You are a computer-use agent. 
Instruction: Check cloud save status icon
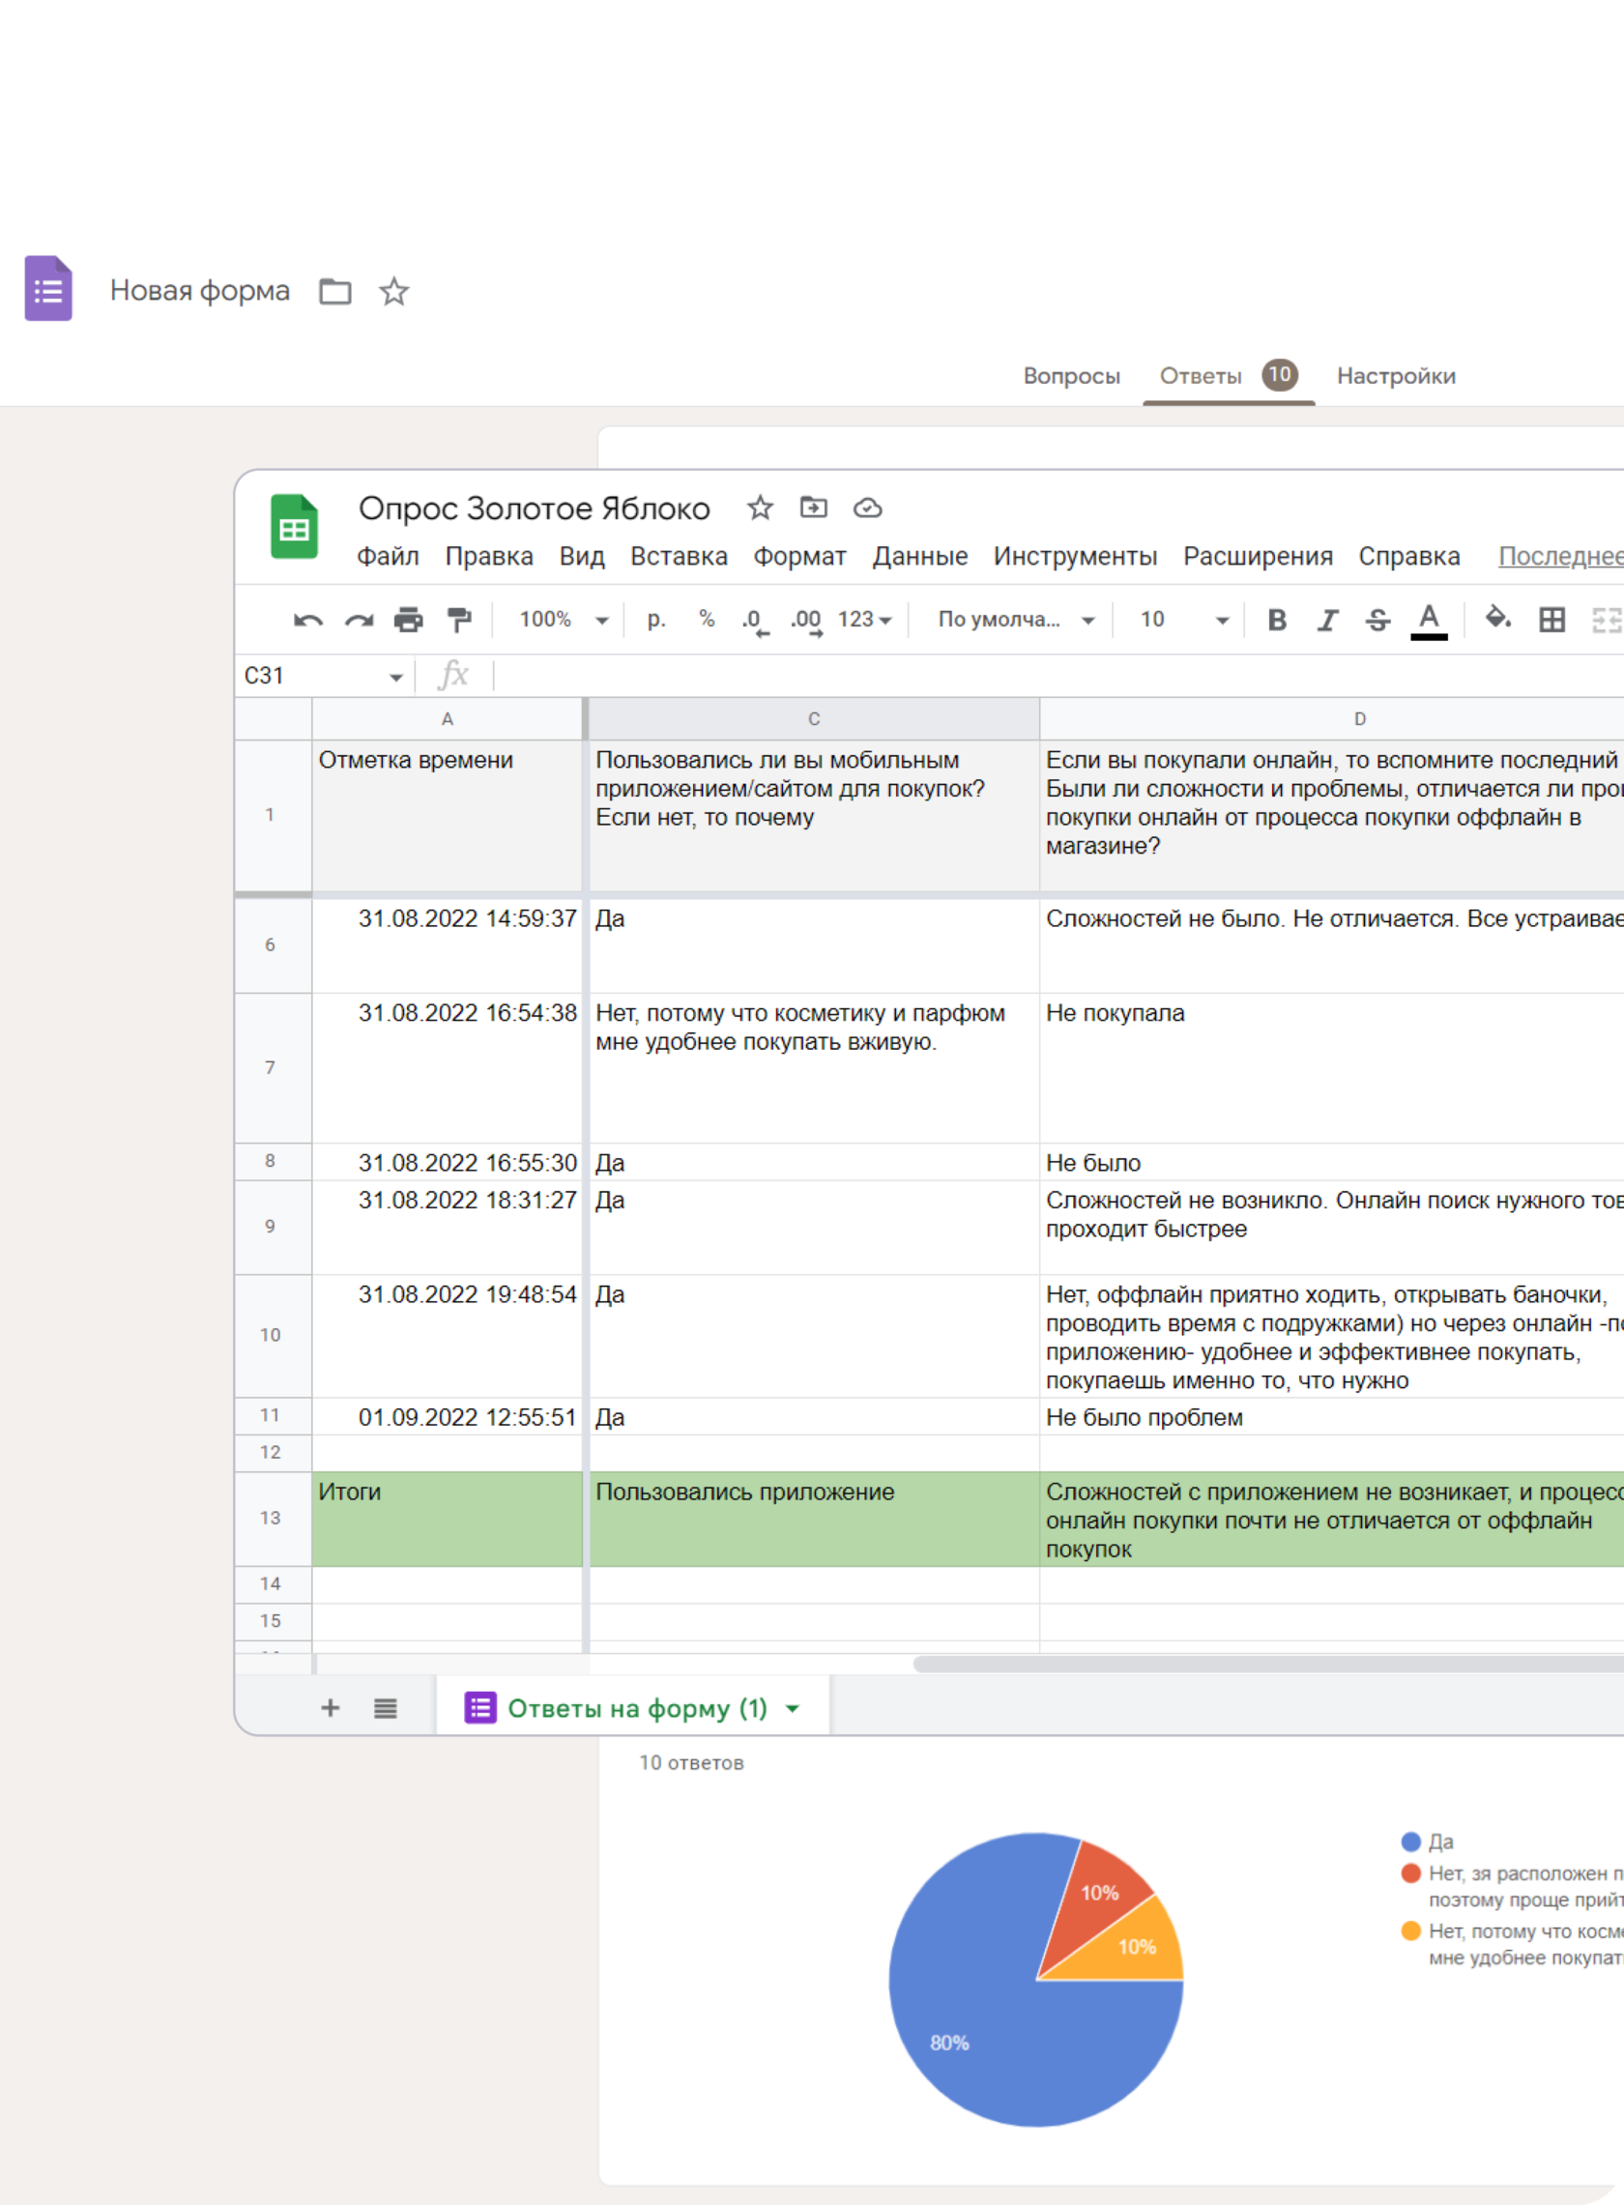[867, 508]
